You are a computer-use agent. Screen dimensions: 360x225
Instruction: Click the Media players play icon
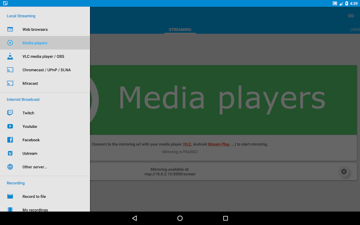10,43
